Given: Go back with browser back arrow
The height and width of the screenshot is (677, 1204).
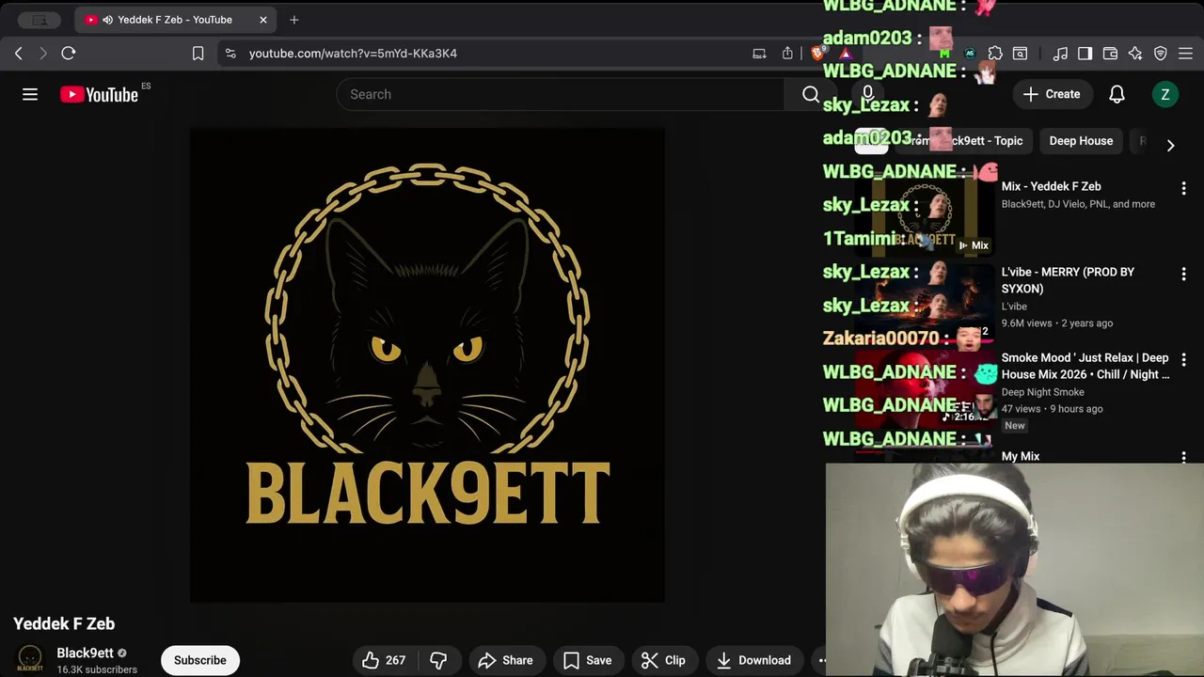Looking at the screenshot, I should tap(19, 54).
